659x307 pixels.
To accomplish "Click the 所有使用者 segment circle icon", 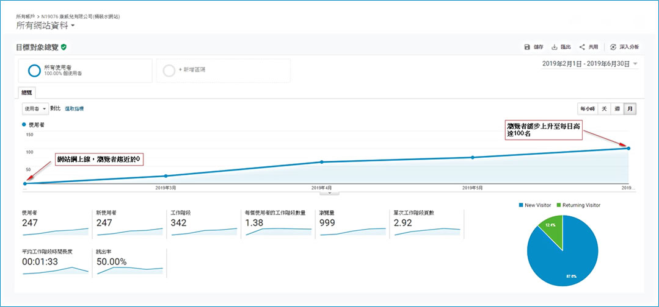I will point(34,70).
